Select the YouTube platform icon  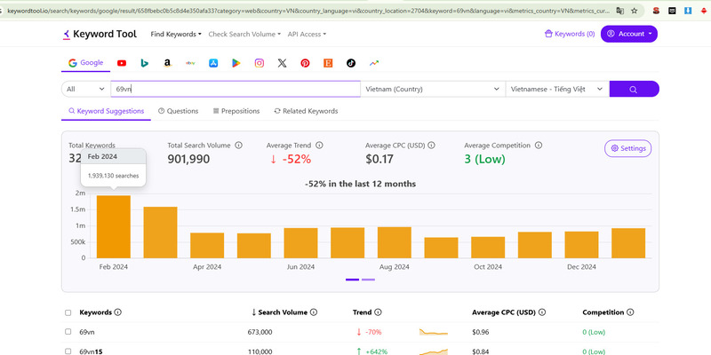pyautogui.click(x=121, y=63)
